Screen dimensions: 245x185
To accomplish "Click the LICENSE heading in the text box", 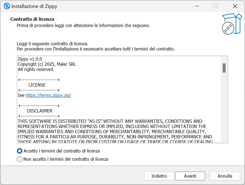I will point(37,85).
